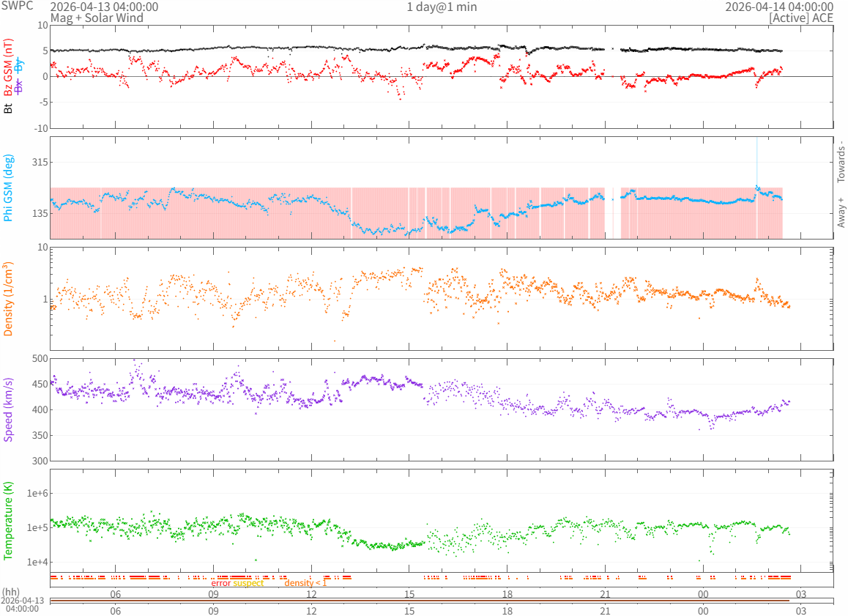Click the Temperature (K) axis label

(x=8, y=520)
